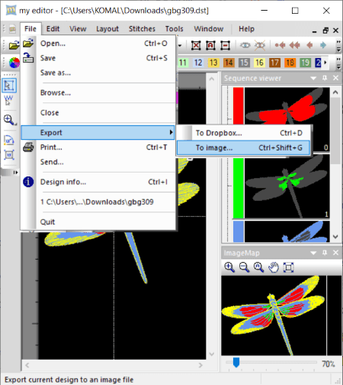This screenshot has height=385, width=343.
Task: Click the double left arrow rewind icon
Action: click(x=295, y=45)
